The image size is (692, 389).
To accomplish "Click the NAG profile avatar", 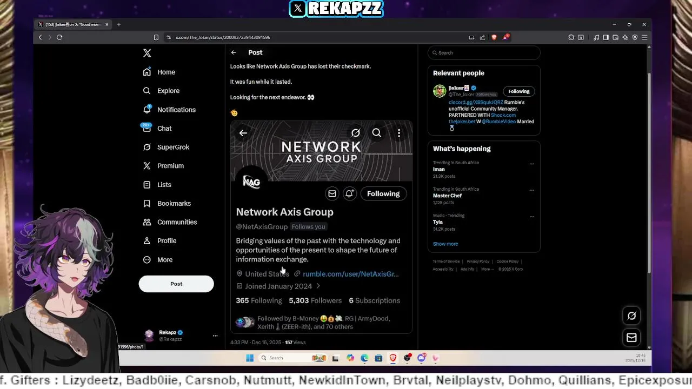I will point(251,182).
